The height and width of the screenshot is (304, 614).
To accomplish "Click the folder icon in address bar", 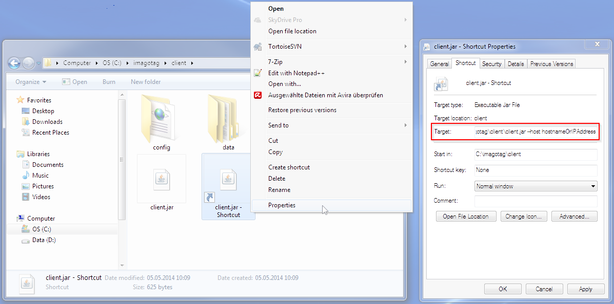I will tap(48, 63).
